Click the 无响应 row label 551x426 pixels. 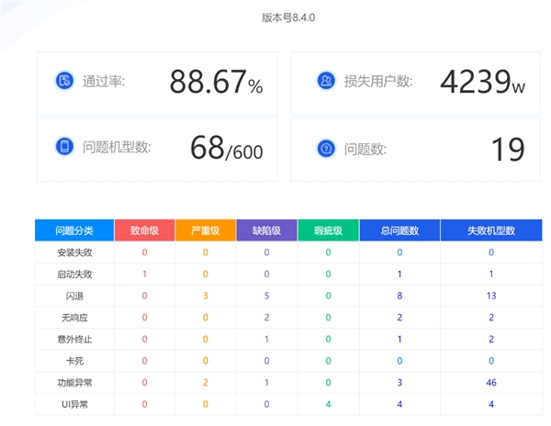74,318
